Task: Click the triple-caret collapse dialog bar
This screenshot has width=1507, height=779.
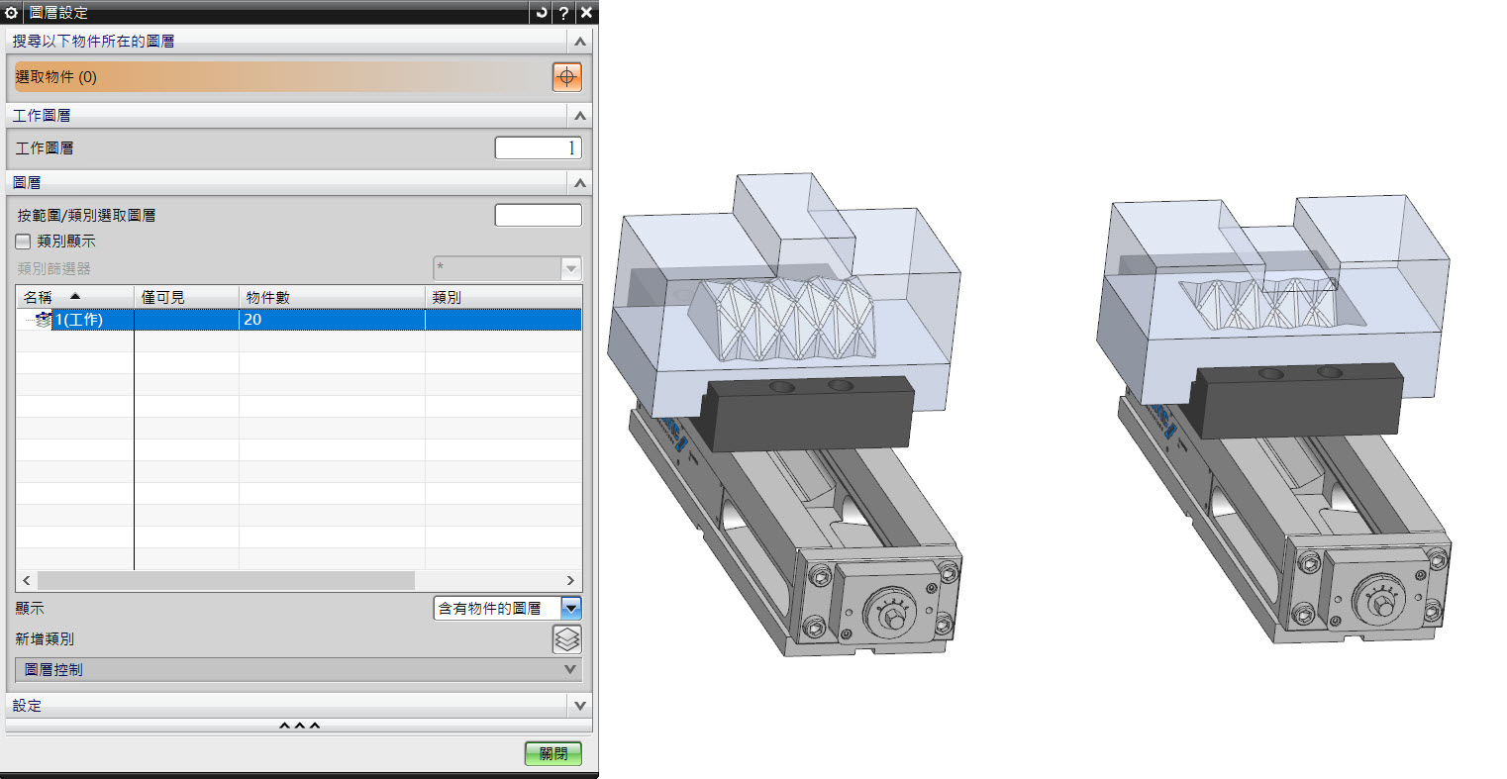Action: [299, 726]
